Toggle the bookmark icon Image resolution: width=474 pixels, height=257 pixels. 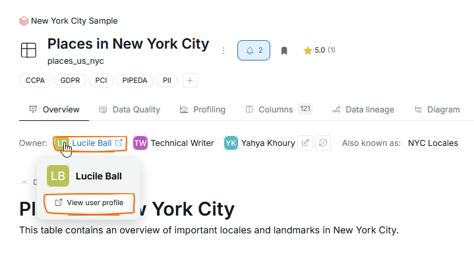pos(284,51)
